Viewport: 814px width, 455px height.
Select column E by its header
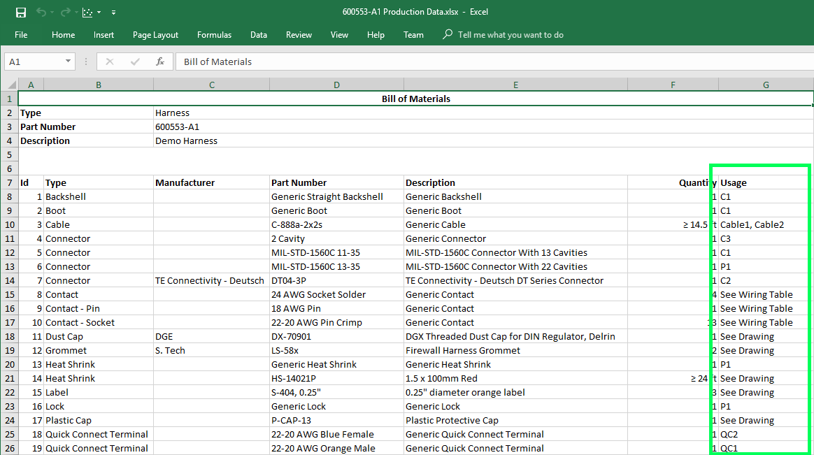point(515,85)
